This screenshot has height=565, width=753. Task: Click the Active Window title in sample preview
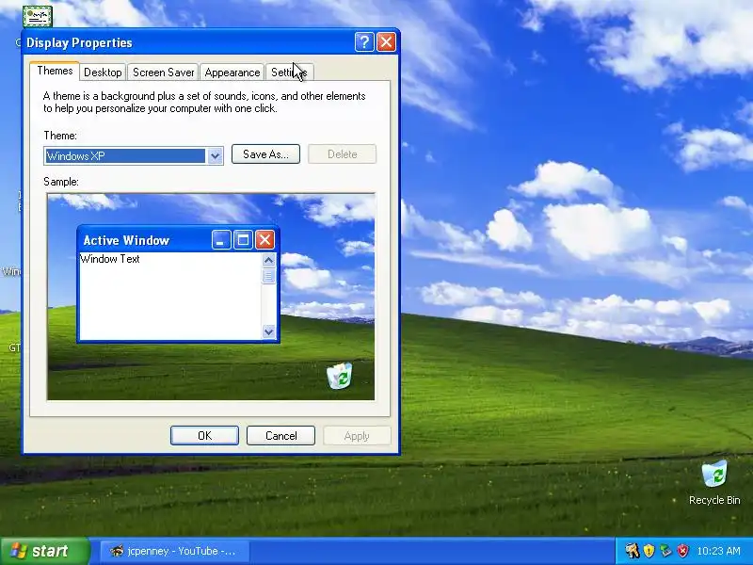coord(126,240)
